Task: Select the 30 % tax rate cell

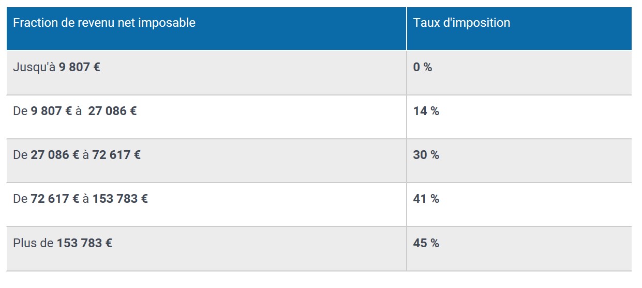Action: click(519, 161)
